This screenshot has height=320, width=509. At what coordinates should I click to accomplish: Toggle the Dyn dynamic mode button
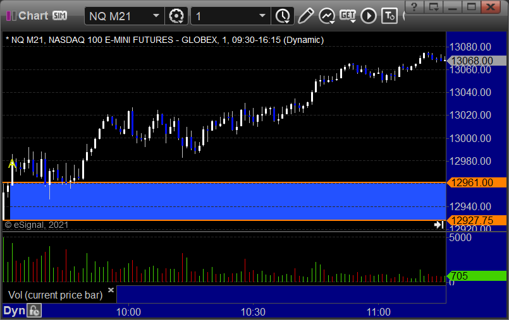coord(15,311)
